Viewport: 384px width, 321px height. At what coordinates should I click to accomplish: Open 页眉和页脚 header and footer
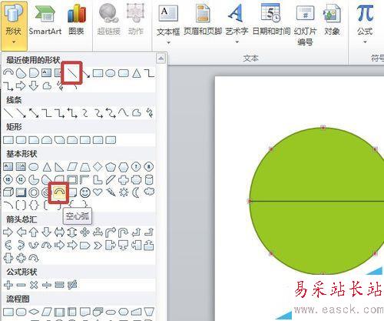(203, 19)
